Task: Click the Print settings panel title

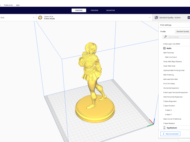Action: [166, 25]
